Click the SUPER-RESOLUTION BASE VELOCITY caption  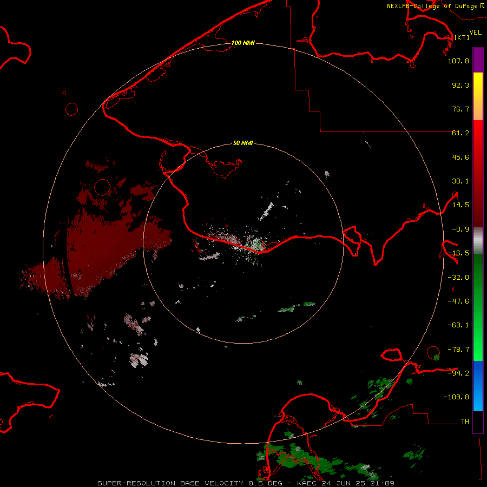coord(246,483)
